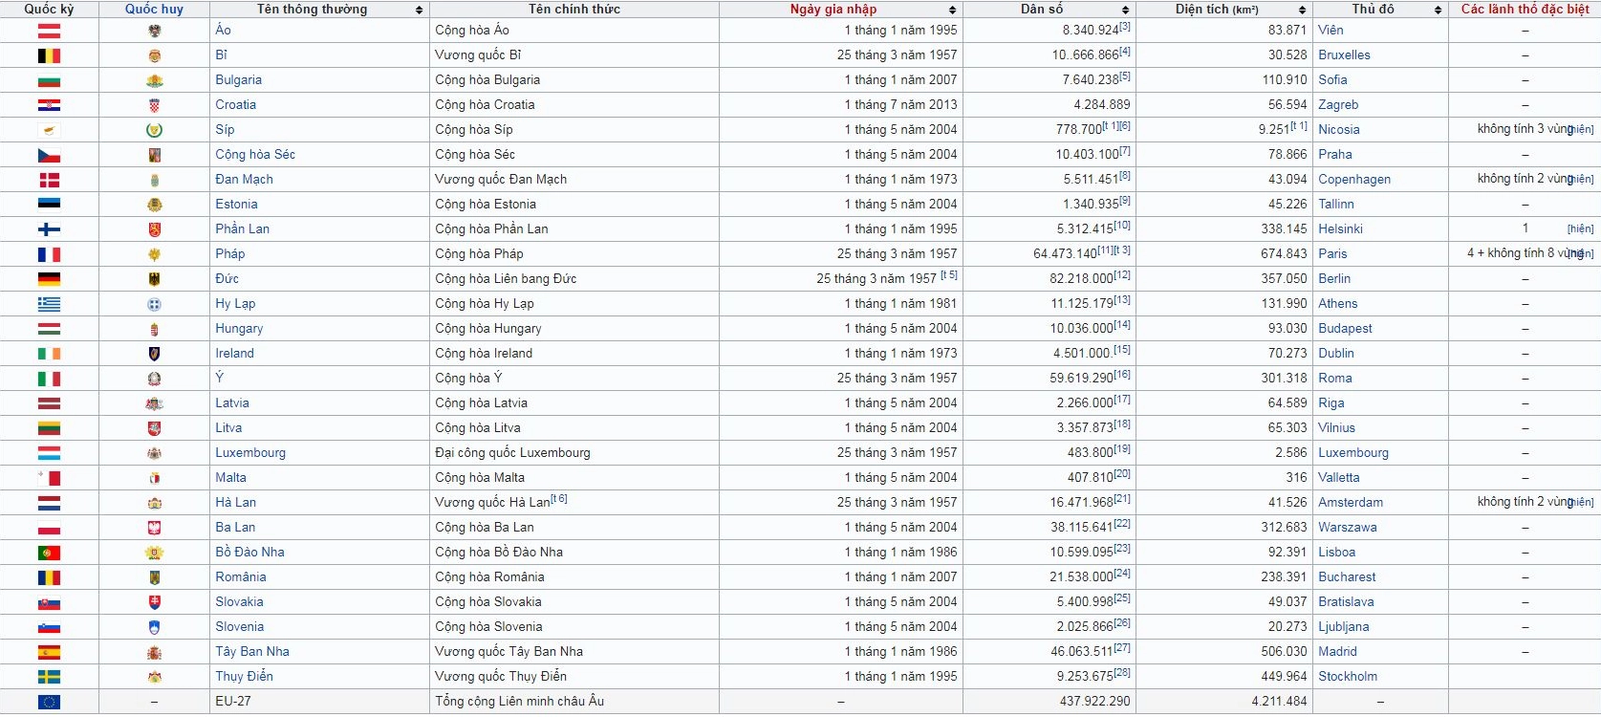Image resolution: width=1601 pixels, height=717 pixels.
Task: Sort table by Dân số column arrows
Action: coord(1126,10)
